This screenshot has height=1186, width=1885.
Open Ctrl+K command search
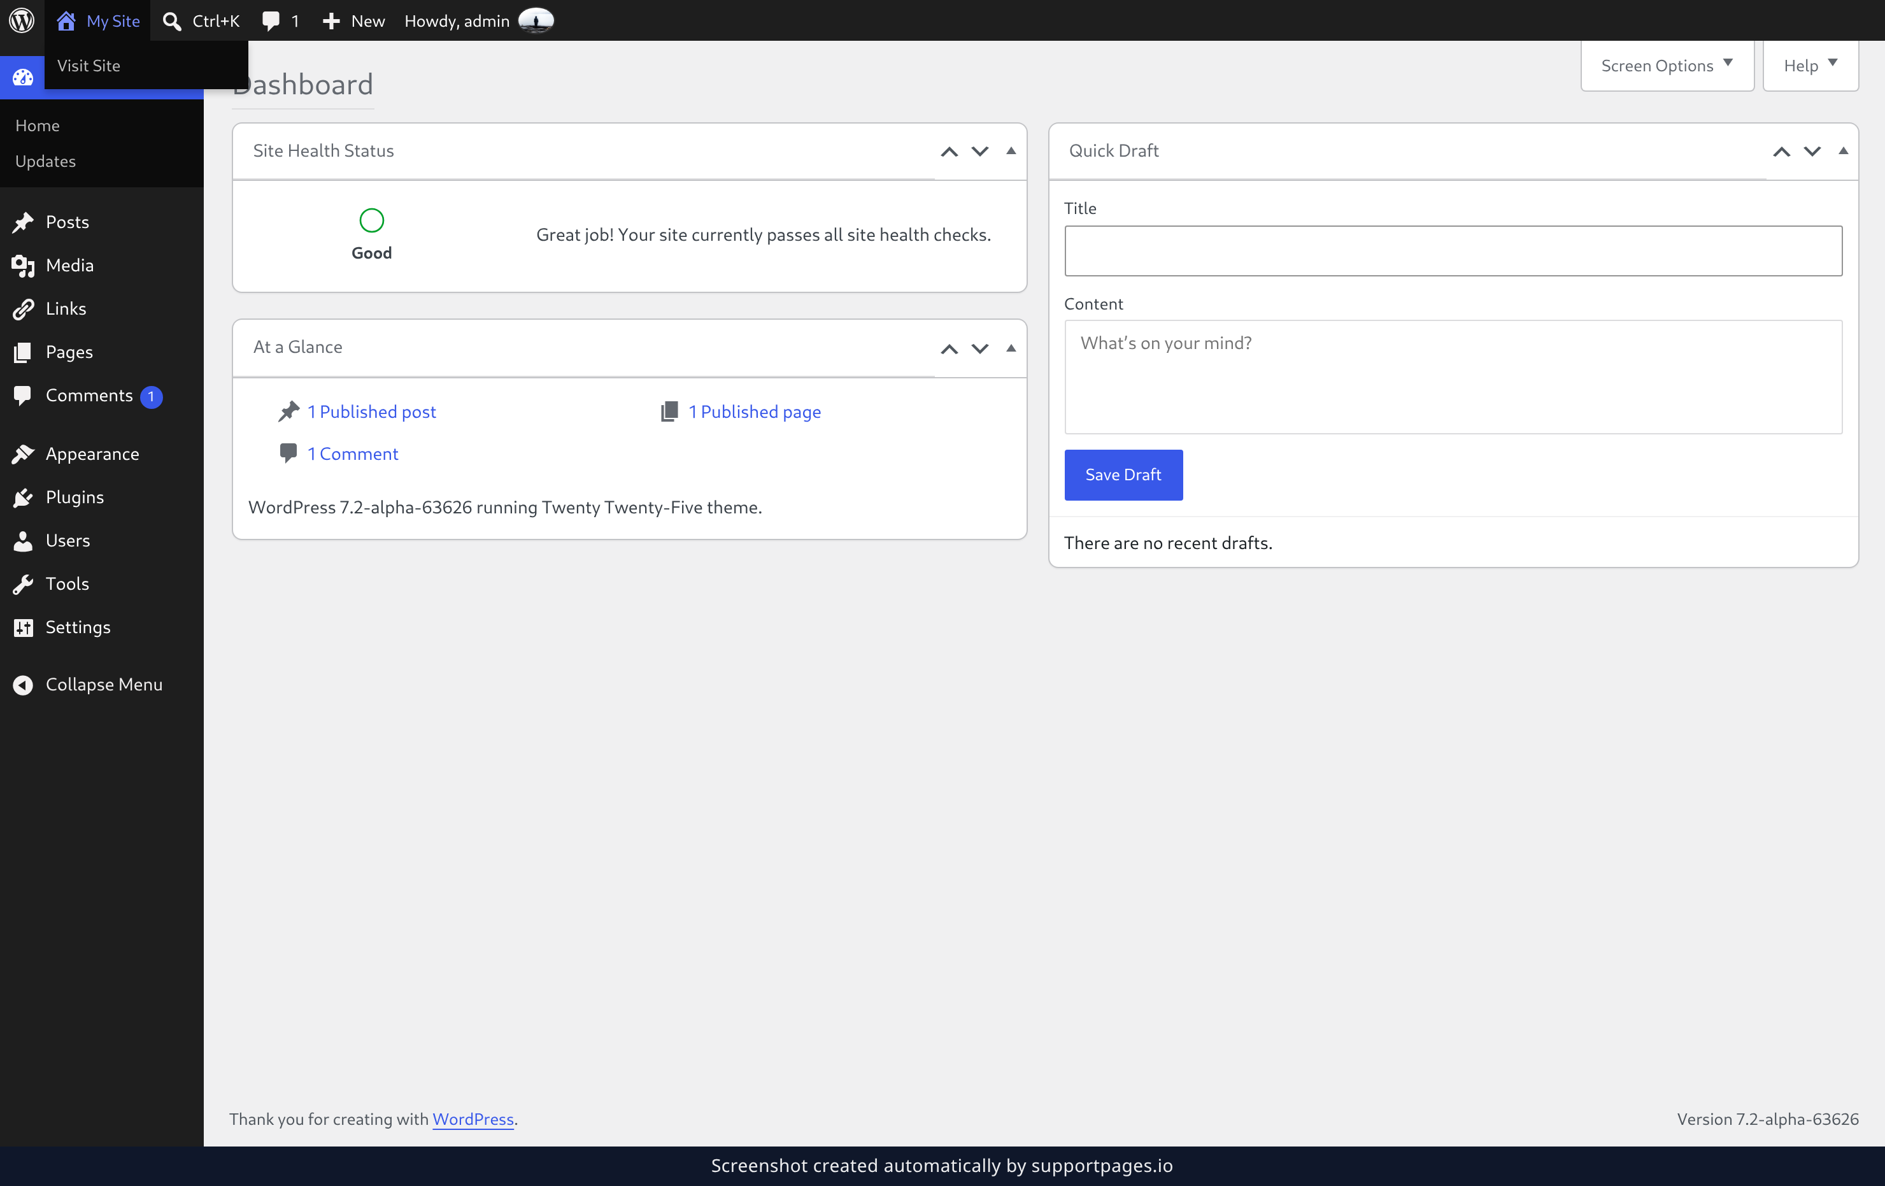coord(201,21)
